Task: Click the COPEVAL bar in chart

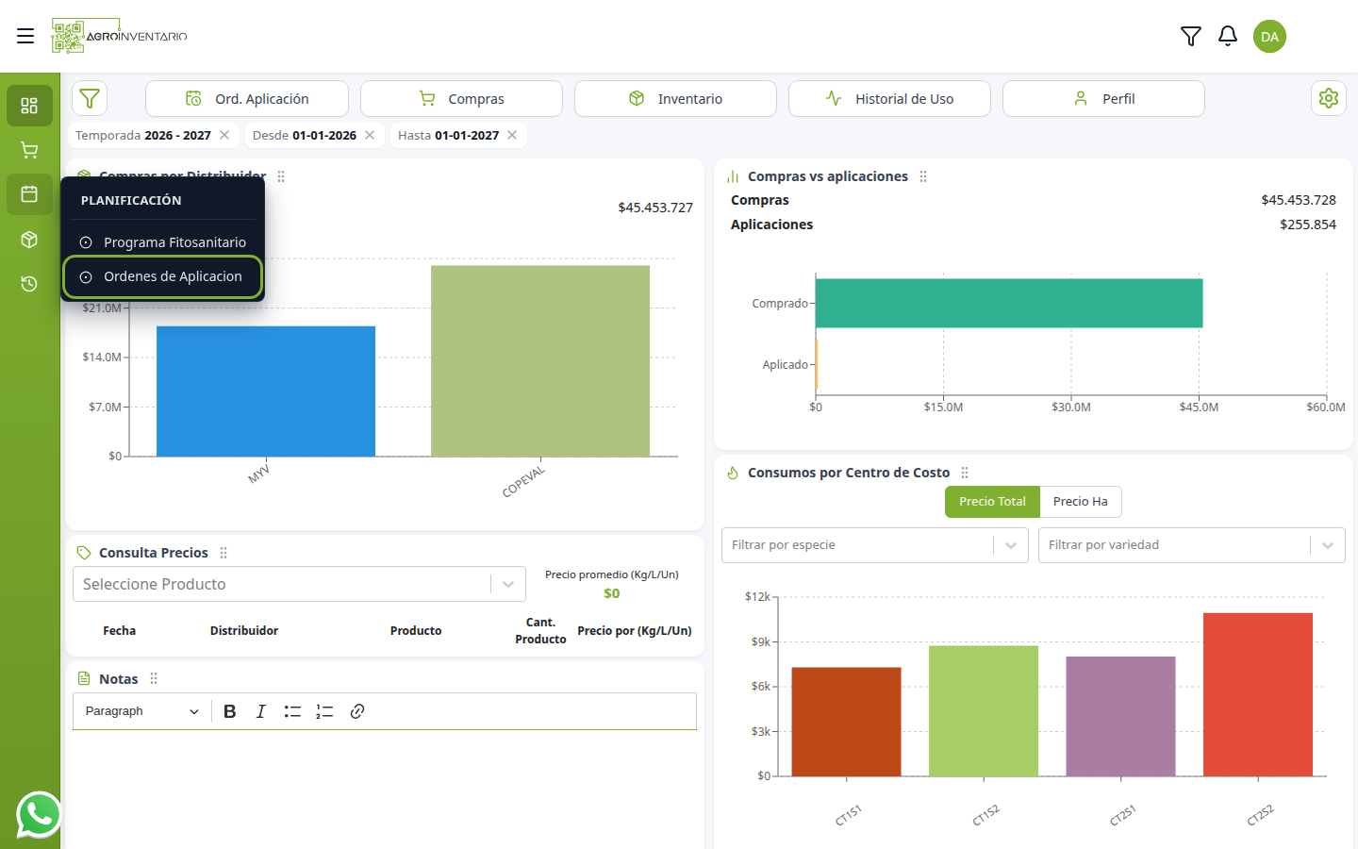Action: [x=540, y=361]
